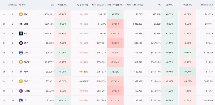
Task: Click ADA funding rate 0.0525%
Action: tap(84, 72)
